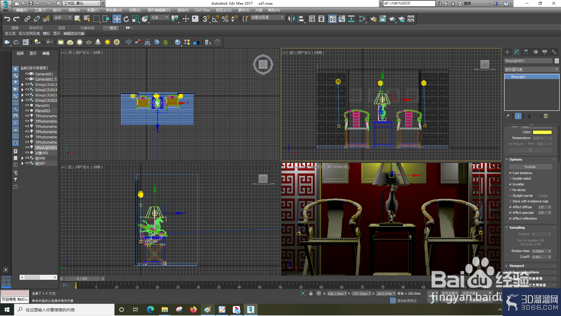This screenshot has width=561, height=316.
Task: Enable the Skylight portal checkbox
Action: (510, 196)
